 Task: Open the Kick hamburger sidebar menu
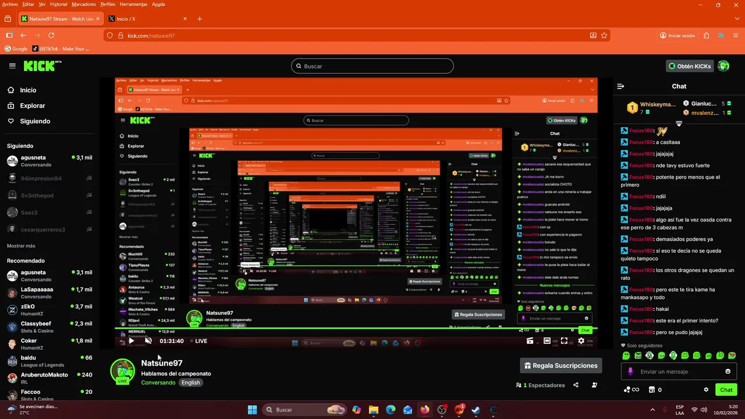[12, 66]
